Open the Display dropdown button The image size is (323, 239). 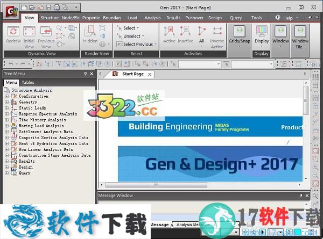pyautogui.click(x=262, y=35)
